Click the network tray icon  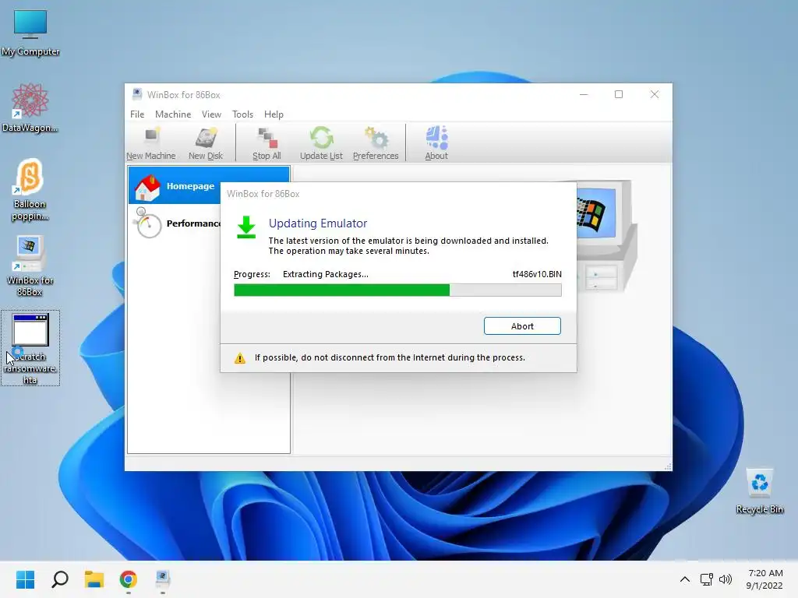[706, 579]
